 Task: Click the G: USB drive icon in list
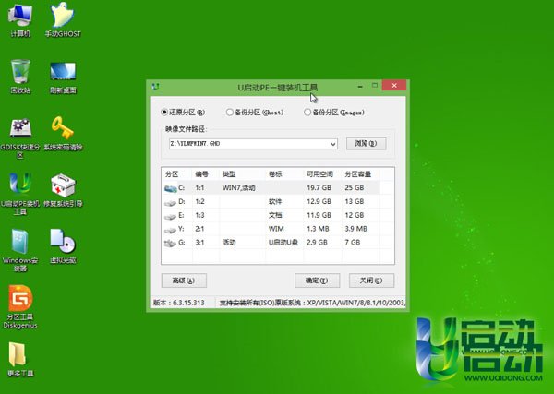tap(170, 244)
